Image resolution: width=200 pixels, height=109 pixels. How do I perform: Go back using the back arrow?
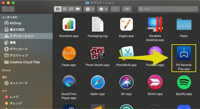[5, 9]
